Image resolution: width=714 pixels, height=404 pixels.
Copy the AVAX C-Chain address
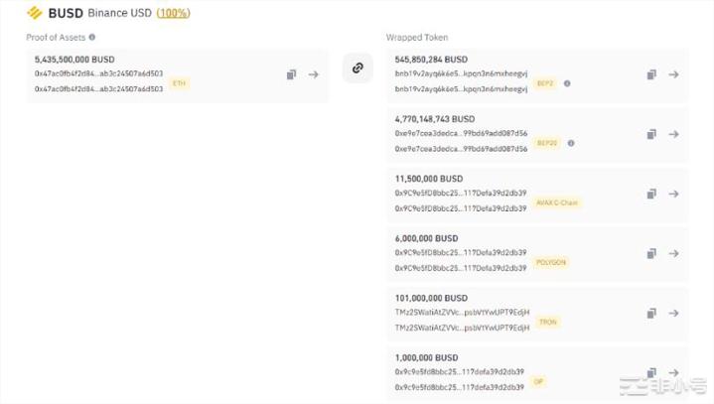tap(651, 194)
